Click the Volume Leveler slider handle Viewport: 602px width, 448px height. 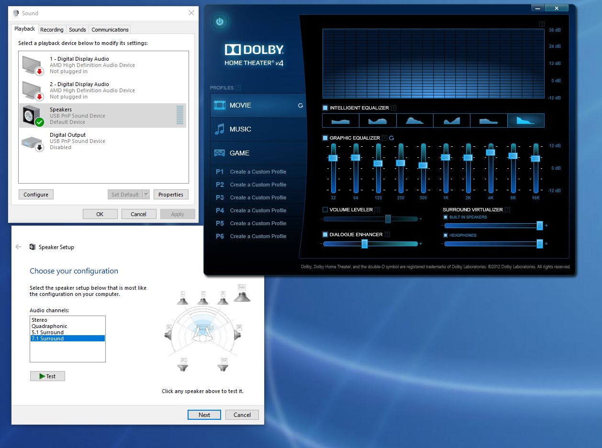(x=388, y=219)
